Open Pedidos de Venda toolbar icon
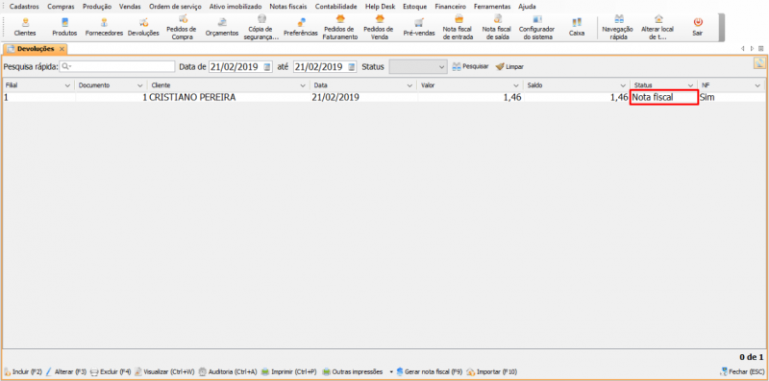 379,28
